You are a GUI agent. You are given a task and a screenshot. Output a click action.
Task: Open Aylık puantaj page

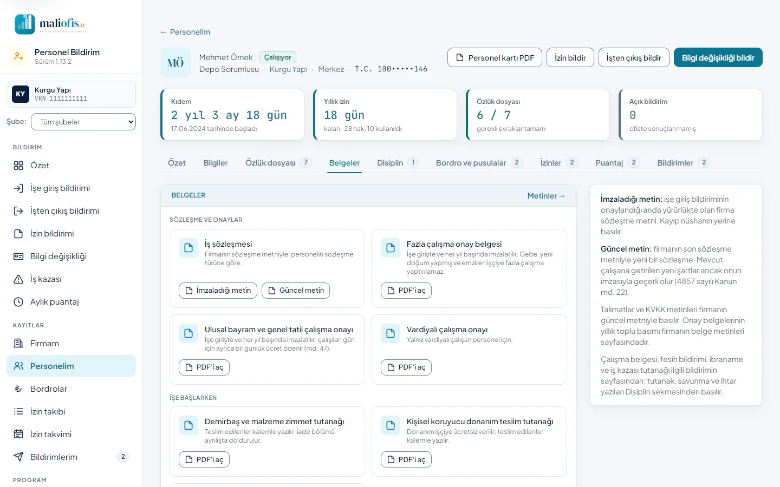click(x=71, y=302)
